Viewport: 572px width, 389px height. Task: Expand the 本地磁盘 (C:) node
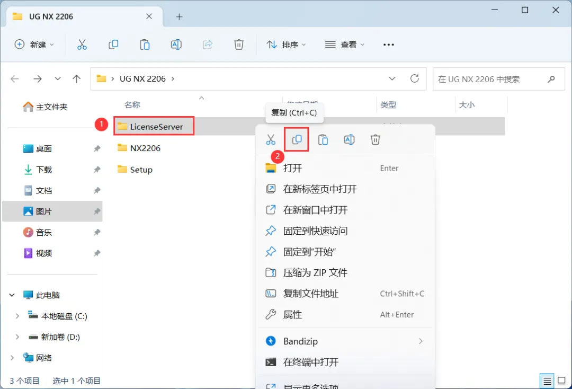(17, 316)
